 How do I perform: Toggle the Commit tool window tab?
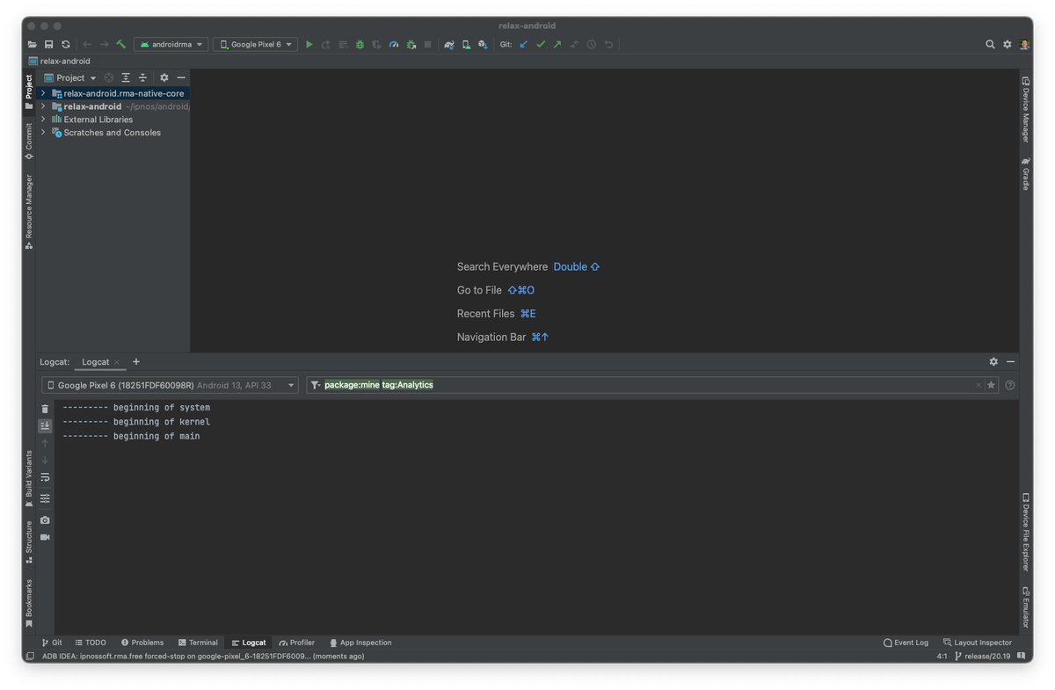[x=29, y=142]
